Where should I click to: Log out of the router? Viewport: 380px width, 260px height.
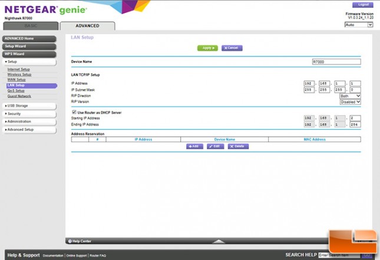pyautogui.click(x=362, y=5)
